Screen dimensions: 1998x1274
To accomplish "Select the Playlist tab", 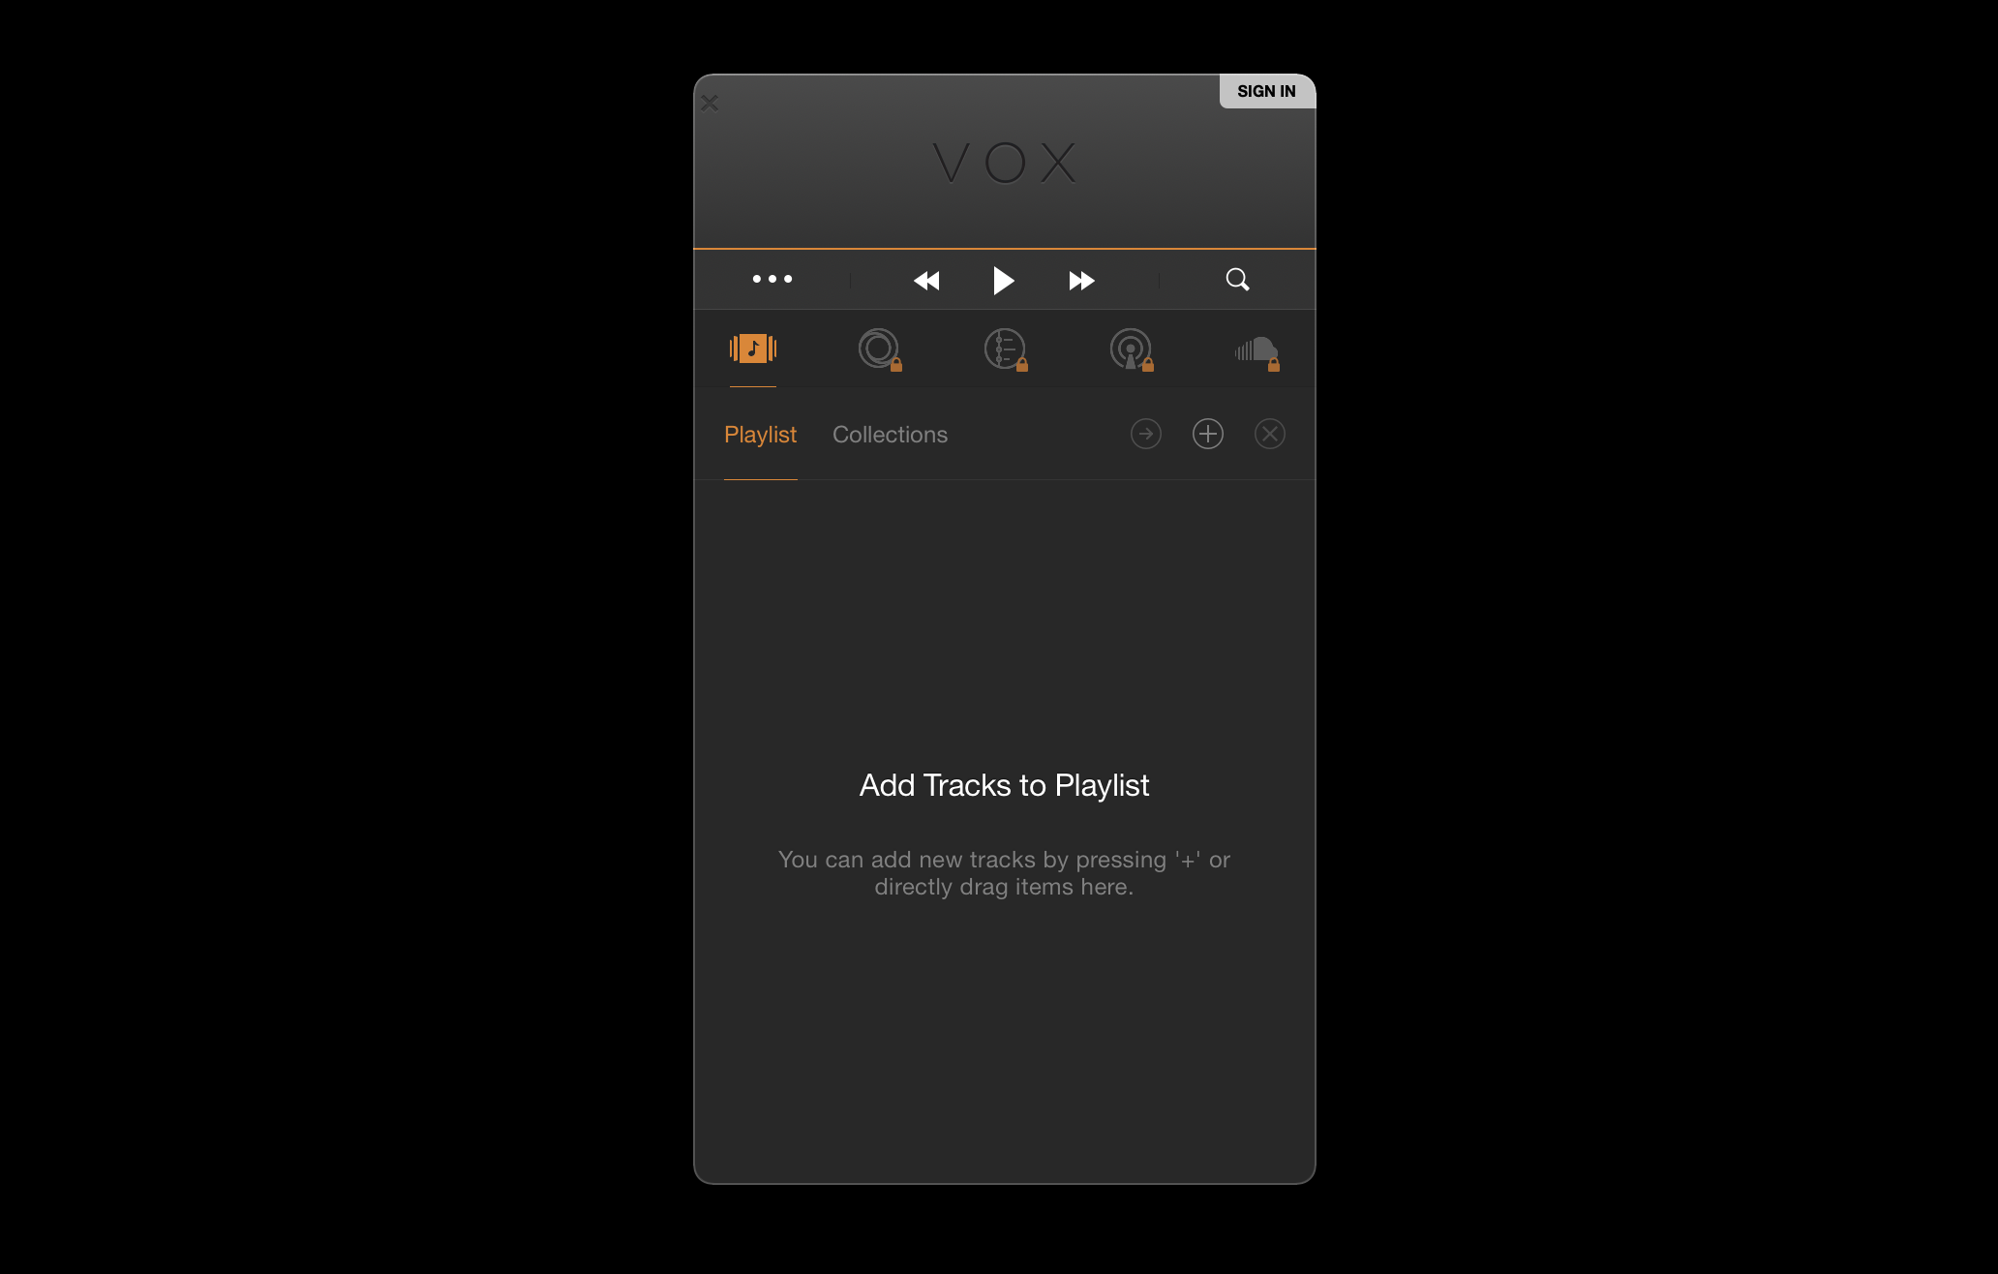I will click(760, 434).
